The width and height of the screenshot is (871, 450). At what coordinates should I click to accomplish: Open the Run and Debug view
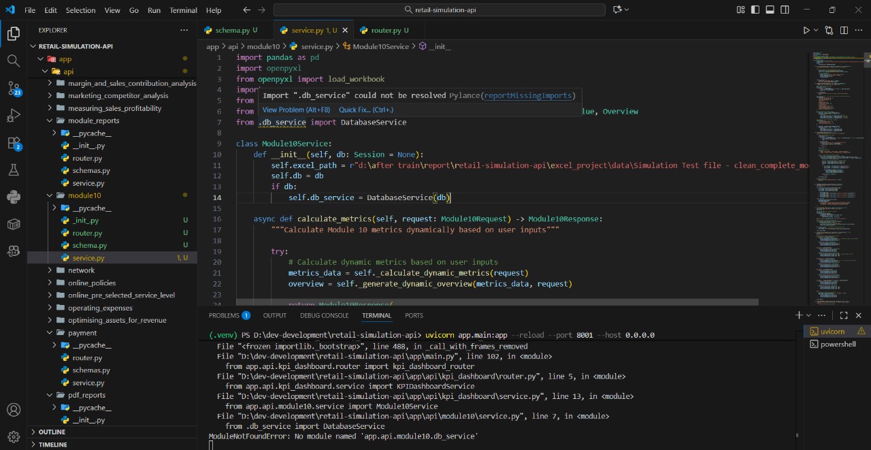[13, 116]
